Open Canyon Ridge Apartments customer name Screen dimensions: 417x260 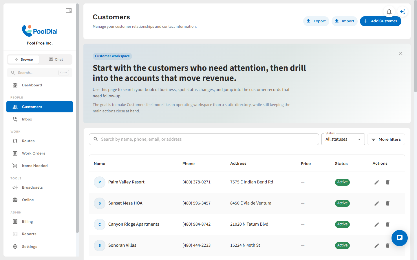click(x=134, y=224)
